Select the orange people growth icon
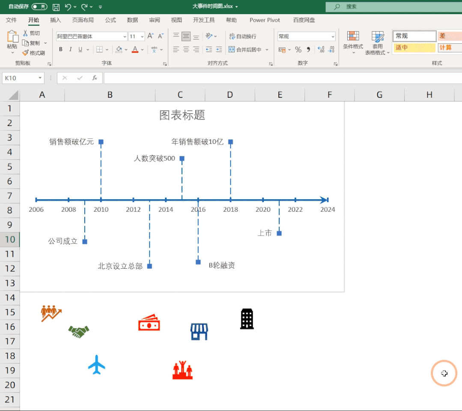This screenshot has width=462, height=411. point(51,313)
